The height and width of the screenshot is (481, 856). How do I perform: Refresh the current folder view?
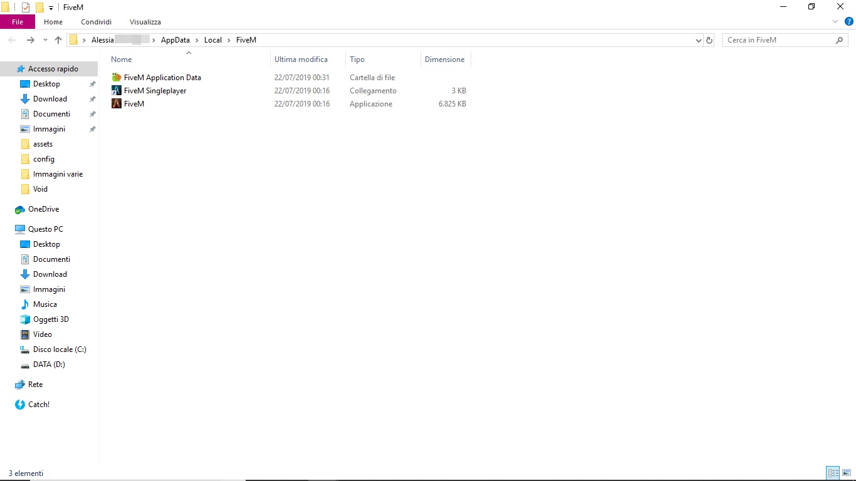tap(709, 40)
